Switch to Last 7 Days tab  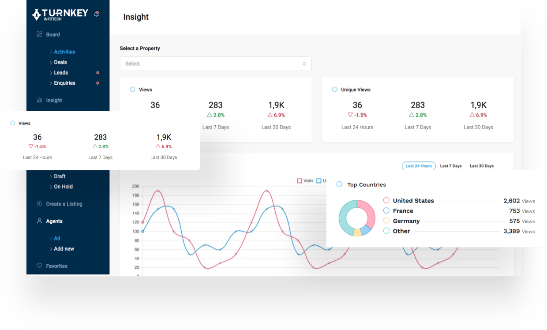point(450,166)
